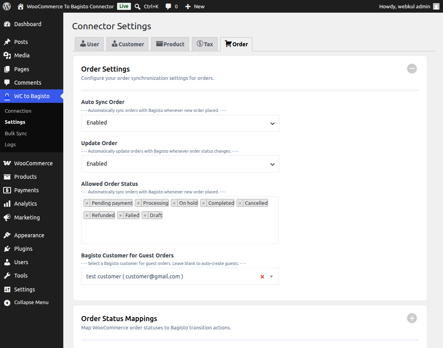Click the test customer selection text
Image resolution: width=443 pixels, height=348 pixels.
(134, 276)
